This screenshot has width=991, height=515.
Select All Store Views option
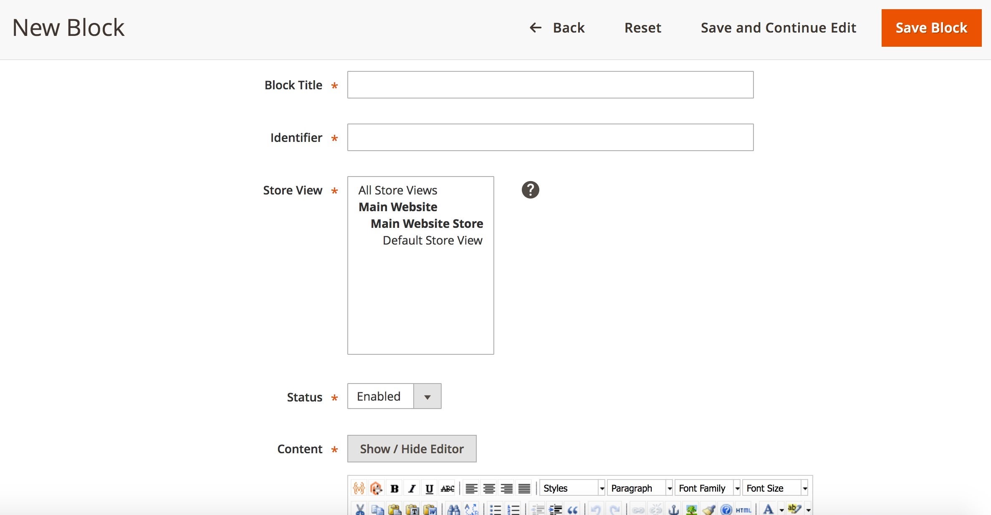click(x=420, y=190)
